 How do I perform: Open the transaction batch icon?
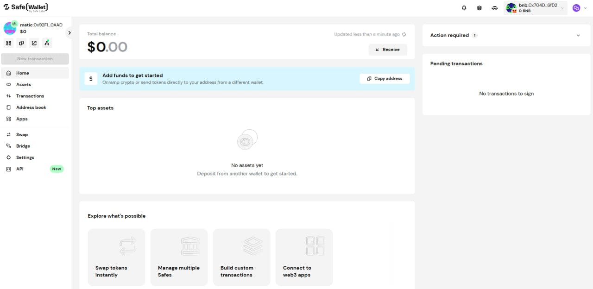point(479,8)
